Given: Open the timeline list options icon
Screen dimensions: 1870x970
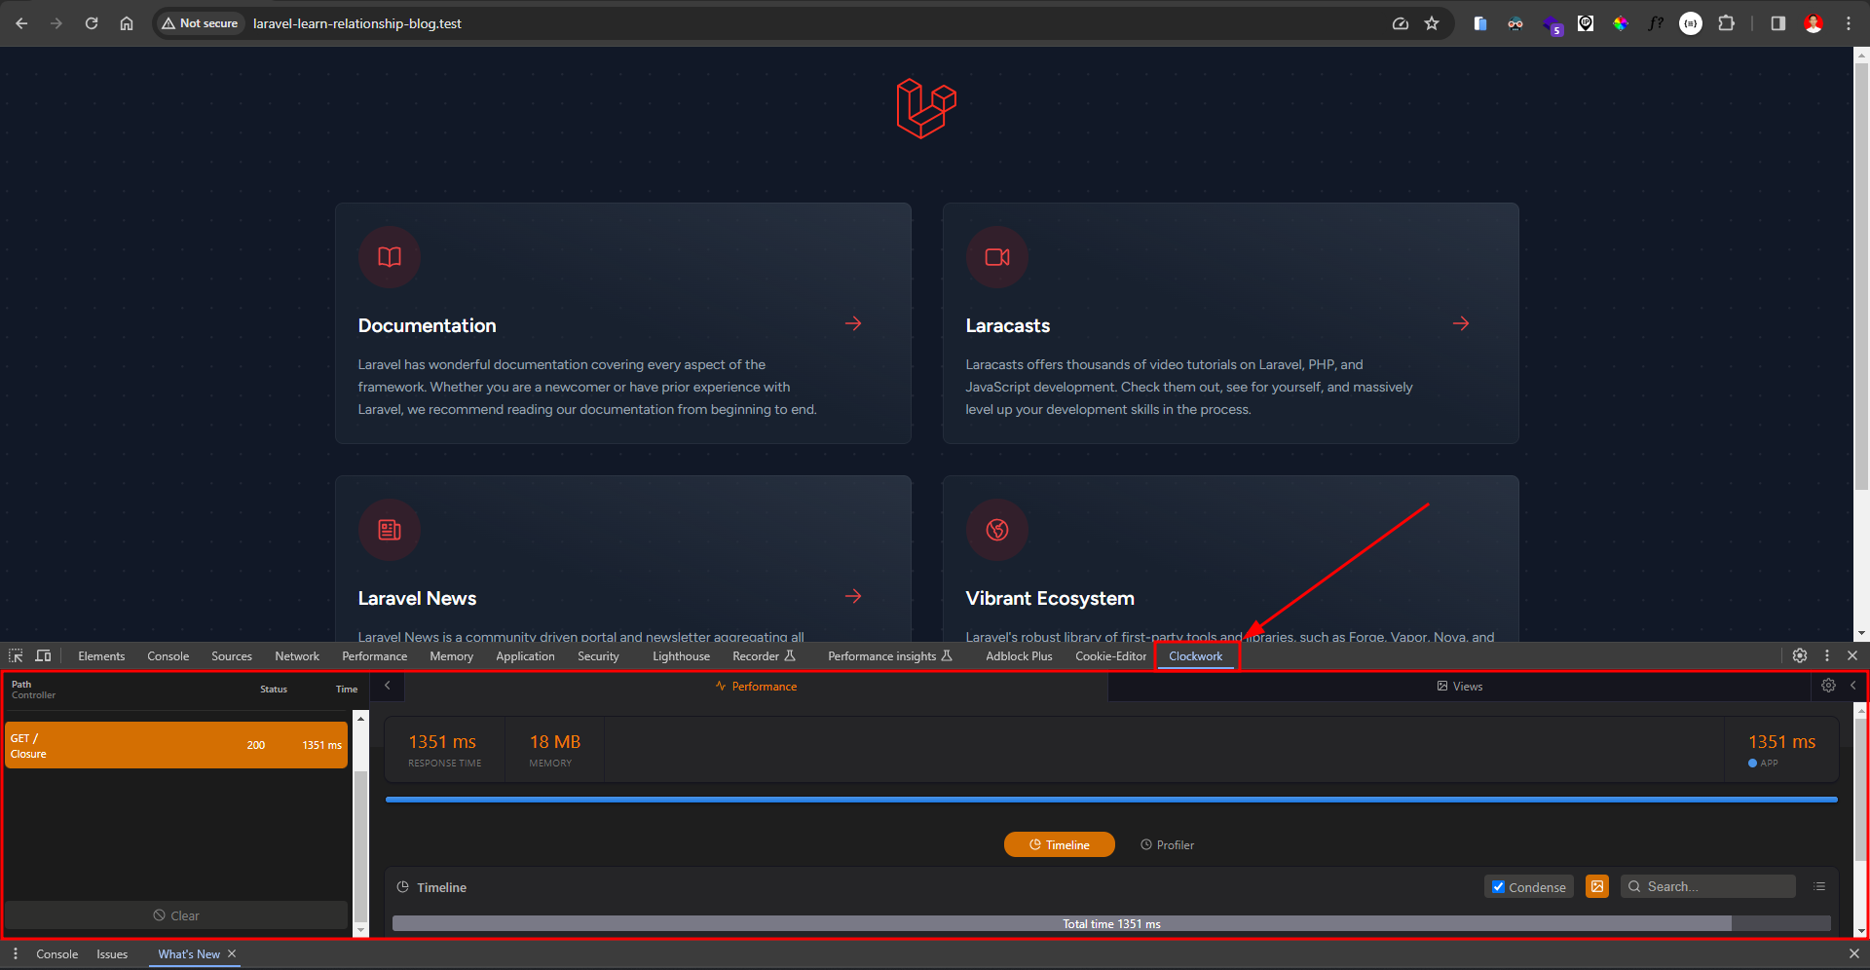Looking at the screenshot, I should coord(1819,886).
